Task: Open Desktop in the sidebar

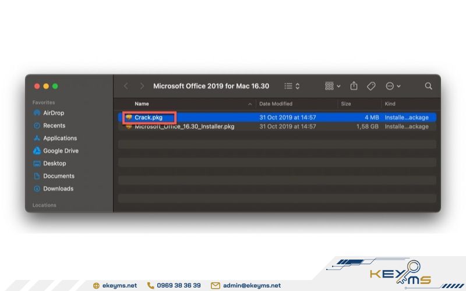Action: pyautogui.click(x=50, y=164)
